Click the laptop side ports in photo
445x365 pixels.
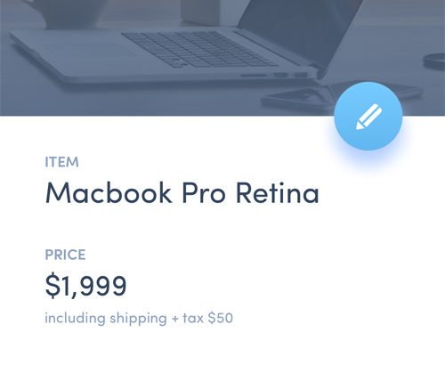(274, 75)
